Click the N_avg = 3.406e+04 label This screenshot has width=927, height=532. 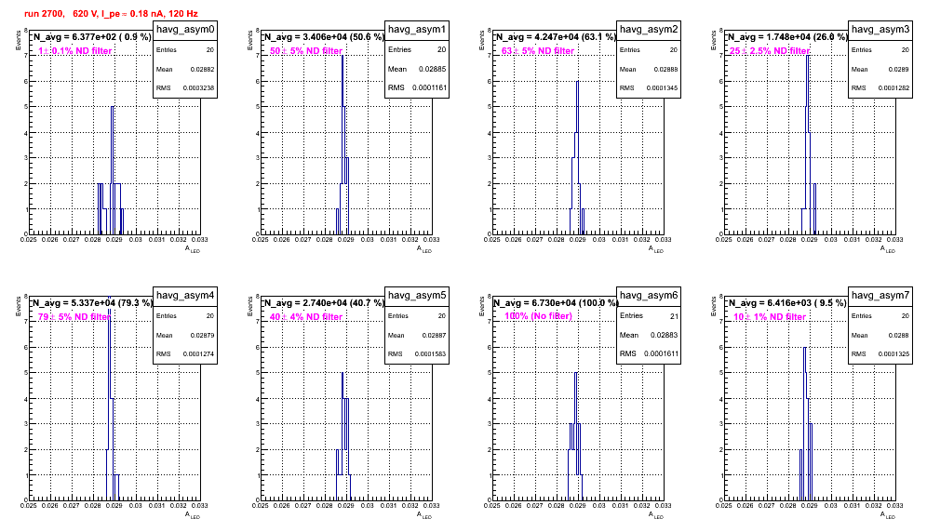(324, 36)
